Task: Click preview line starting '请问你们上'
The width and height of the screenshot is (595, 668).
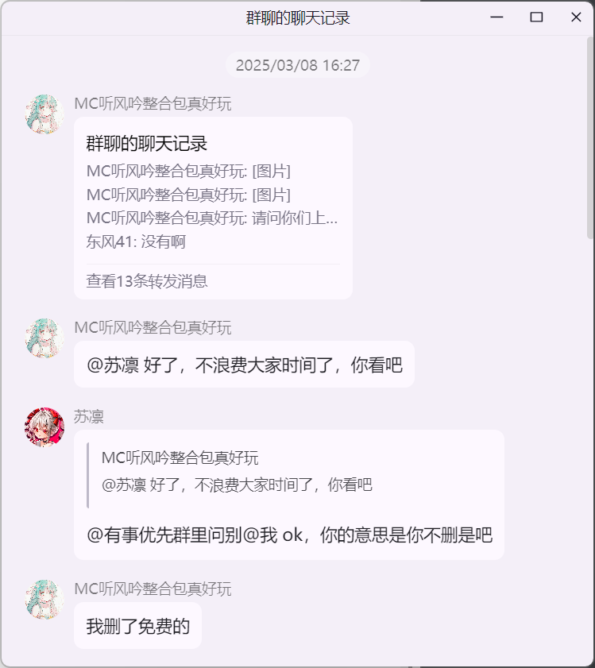Action: [x=212, y=218]
